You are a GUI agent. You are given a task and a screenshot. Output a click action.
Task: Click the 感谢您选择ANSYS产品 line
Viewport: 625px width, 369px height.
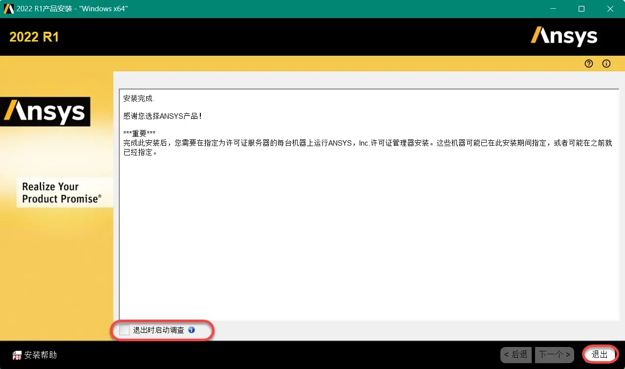click(163, 116)
